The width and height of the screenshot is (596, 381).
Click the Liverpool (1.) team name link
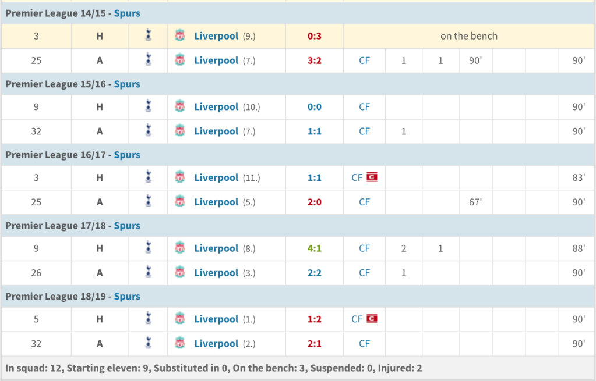pyautogui.click(x=216, y=319)
